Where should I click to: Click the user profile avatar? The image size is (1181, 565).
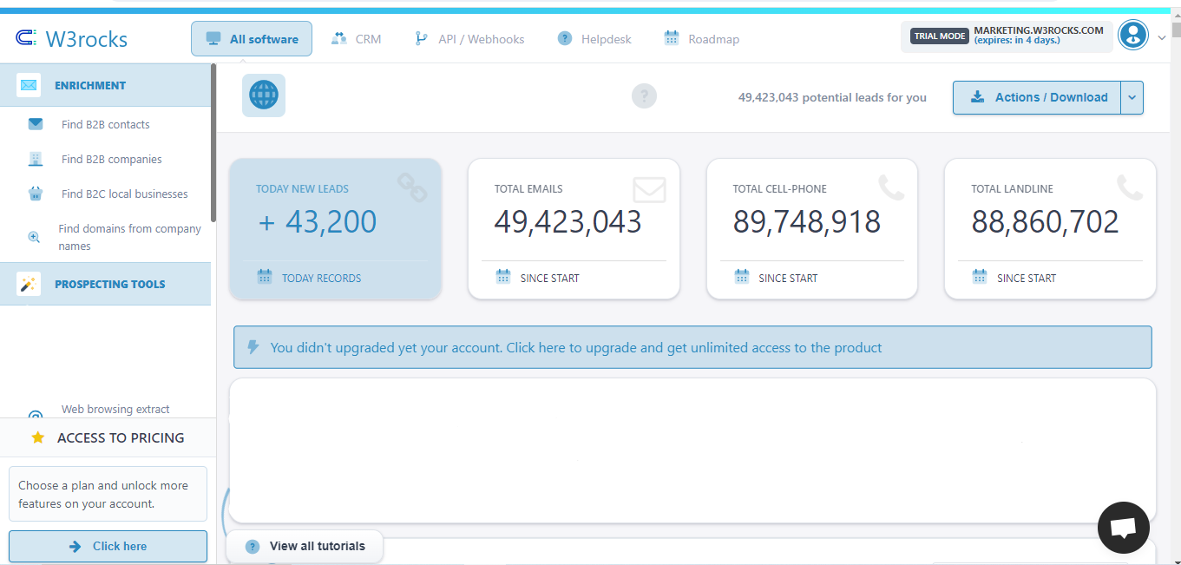point(1132,36)
